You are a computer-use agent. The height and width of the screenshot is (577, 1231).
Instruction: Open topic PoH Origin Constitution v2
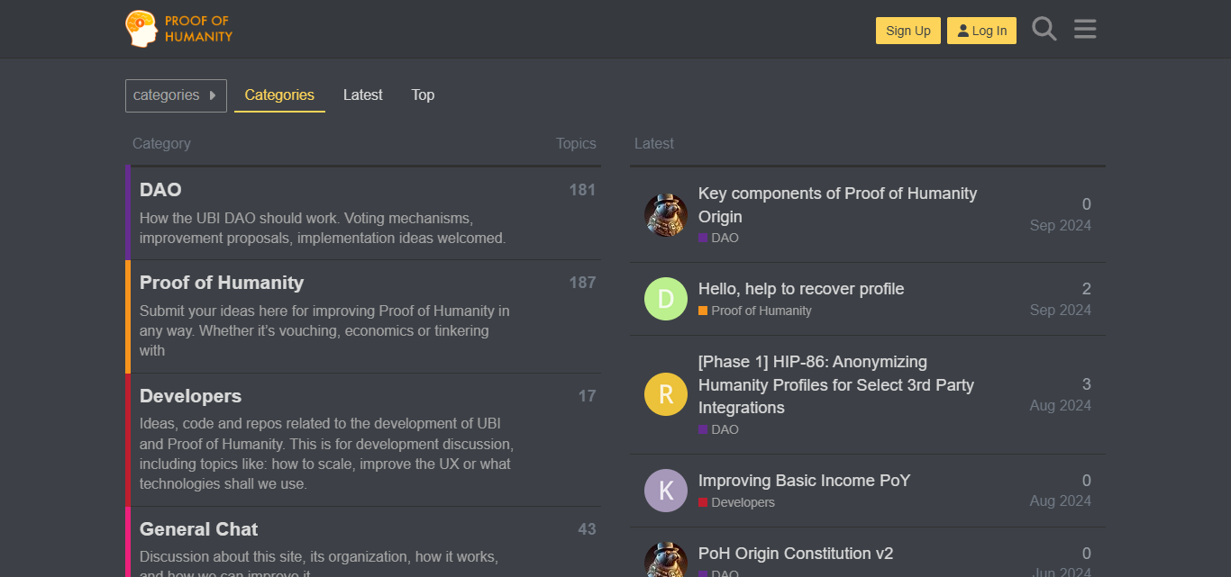click(796, 554)
